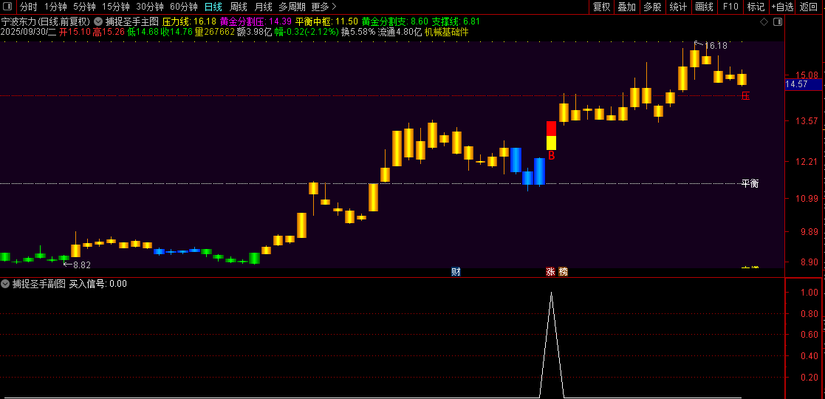Click stock name 宁波东力(日线.前复权)
Image resolution: width=825 pixels, height=399 pixels.
(x=45, y=21)
